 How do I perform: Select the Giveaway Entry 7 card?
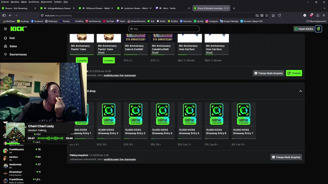click(x=244, y=120)
